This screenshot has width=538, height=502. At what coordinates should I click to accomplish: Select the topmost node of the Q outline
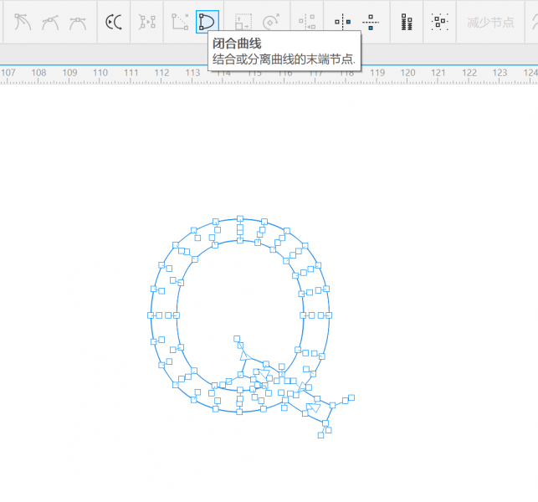click(240, 218)
